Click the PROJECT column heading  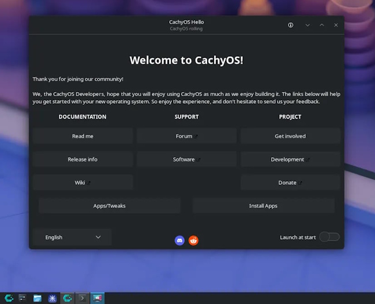click(x=290, y=117)
